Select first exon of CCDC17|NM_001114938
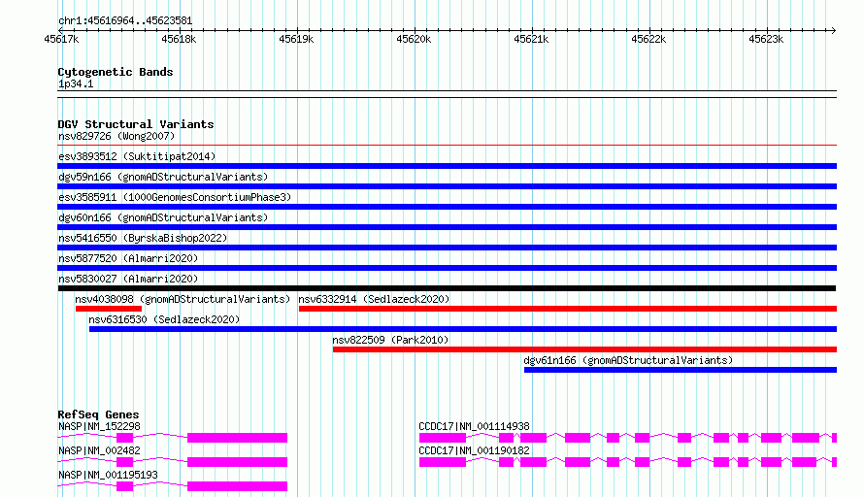This screenshot has height=497, width=864. tap(443, 438)
